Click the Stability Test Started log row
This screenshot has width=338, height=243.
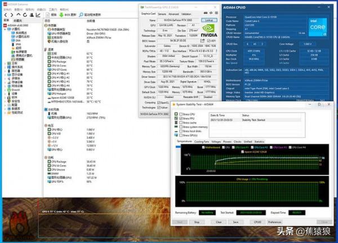255,120
